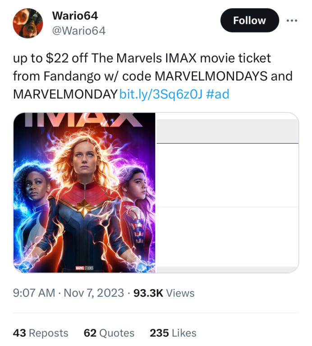This screenshot has width=312, height=346.
Task: Show the 62 Quotes list
Action: click(x=109, y=333)
